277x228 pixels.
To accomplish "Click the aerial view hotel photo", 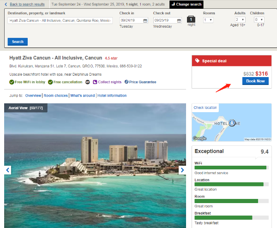I will click(x=95, y=166).
